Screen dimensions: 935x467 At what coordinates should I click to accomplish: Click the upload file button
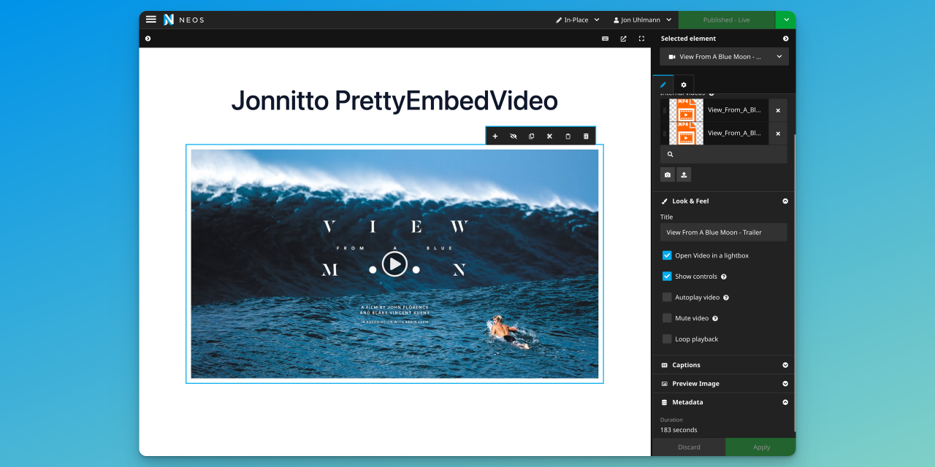tap(684, 174)
